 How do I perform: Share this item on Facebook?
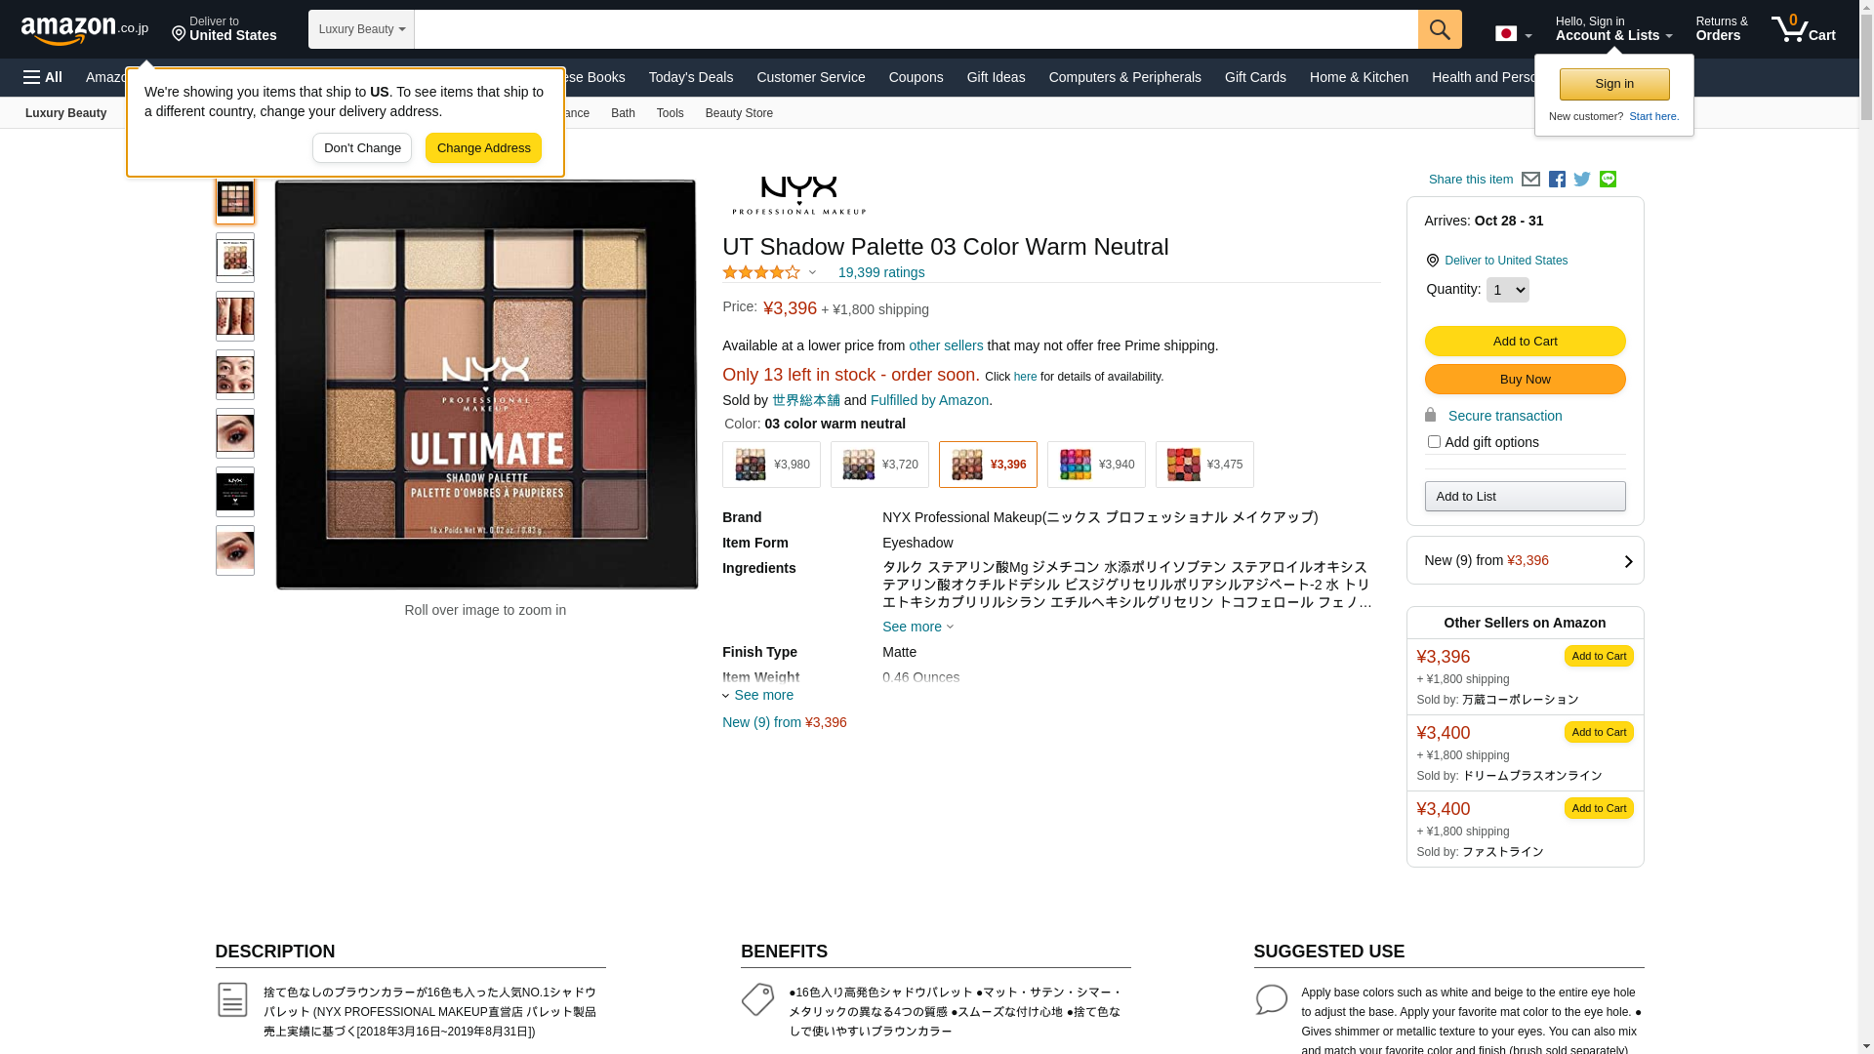1557,180
